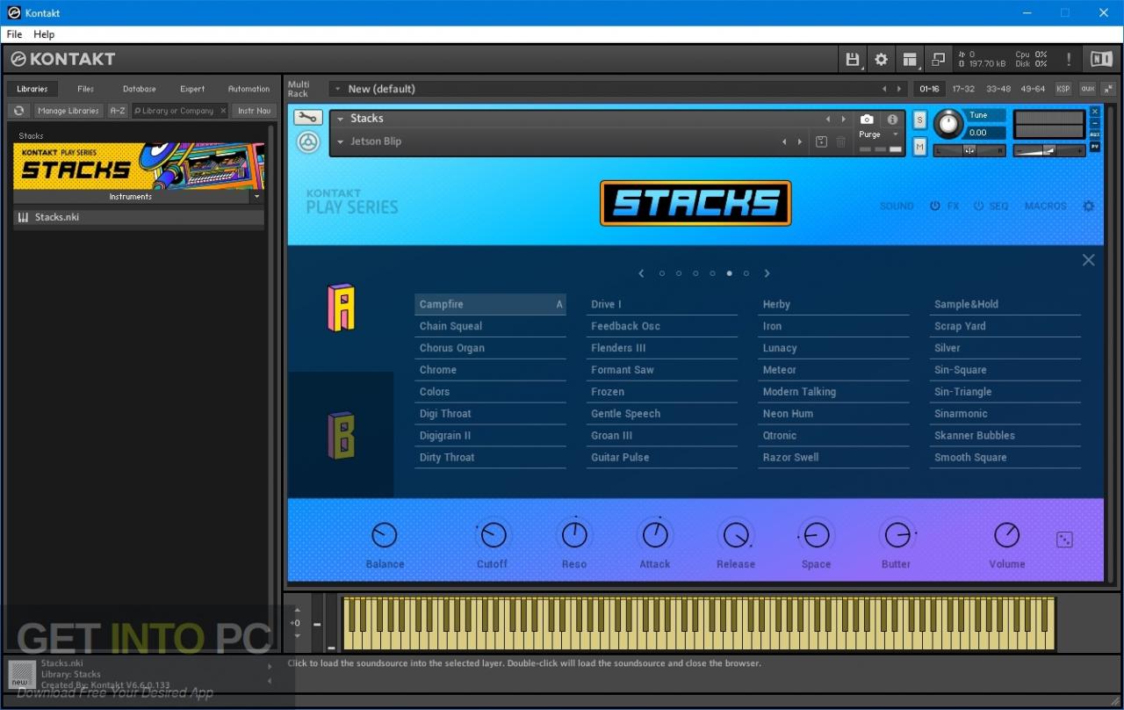Toggle minimized view icon in header
Image resolution: width=1124 pixels, height=710 pixels.
[939, 60]
